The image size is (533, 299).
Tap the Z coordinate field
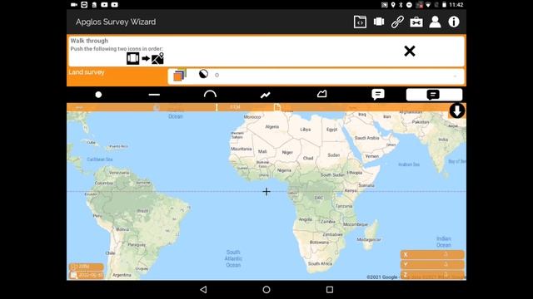[432, 275]
